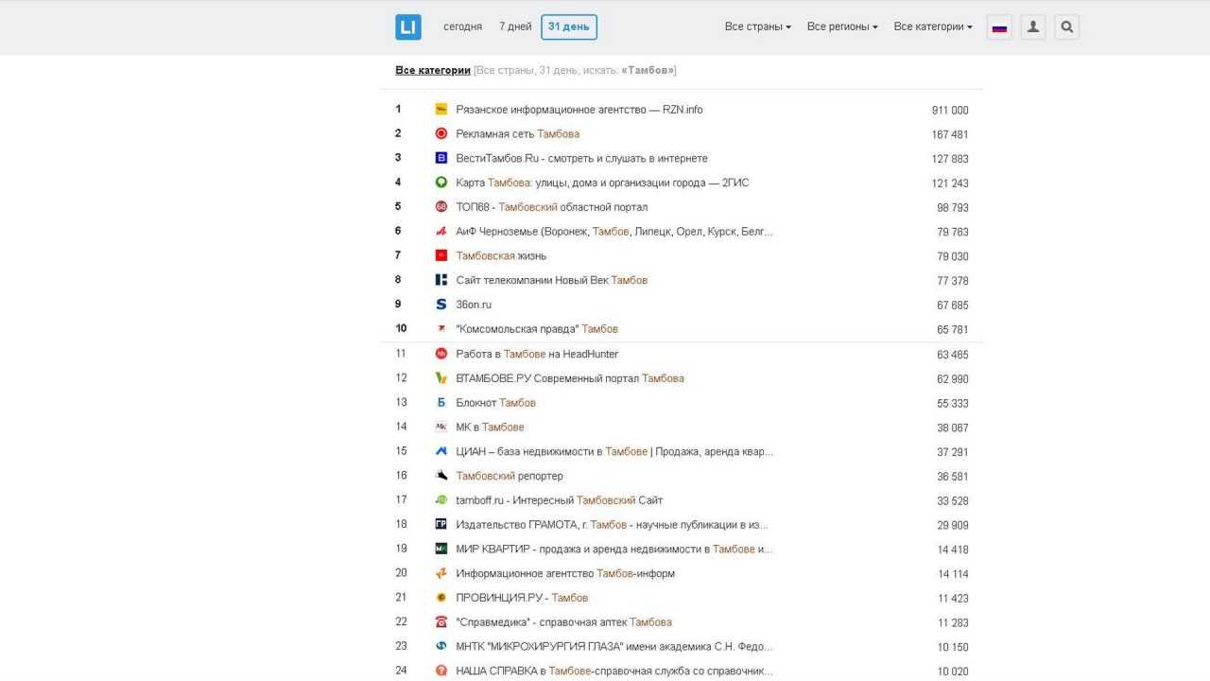
Task: Click the 36on.ru favicon
Action: [x=441, y=305]
